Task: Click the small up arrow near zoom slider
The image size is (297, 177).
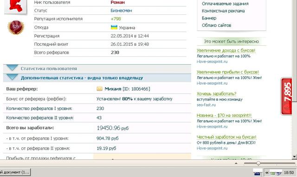Action: 236,164
